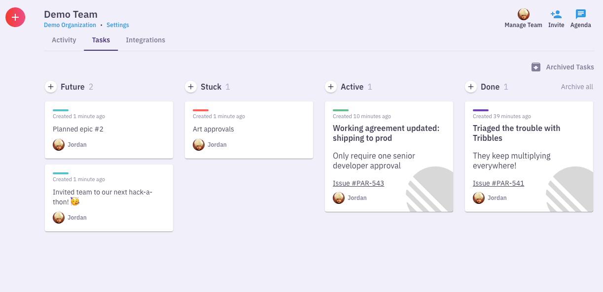
Task: Select the Tasks tab
Action: point(101,40)
